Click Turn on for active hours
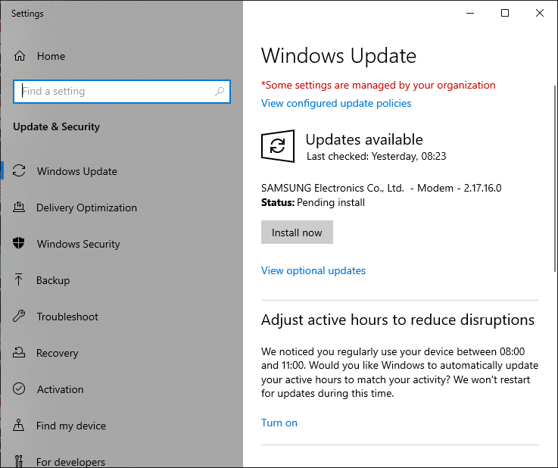This screenshot has height=468, width=558. click(279, 423)
